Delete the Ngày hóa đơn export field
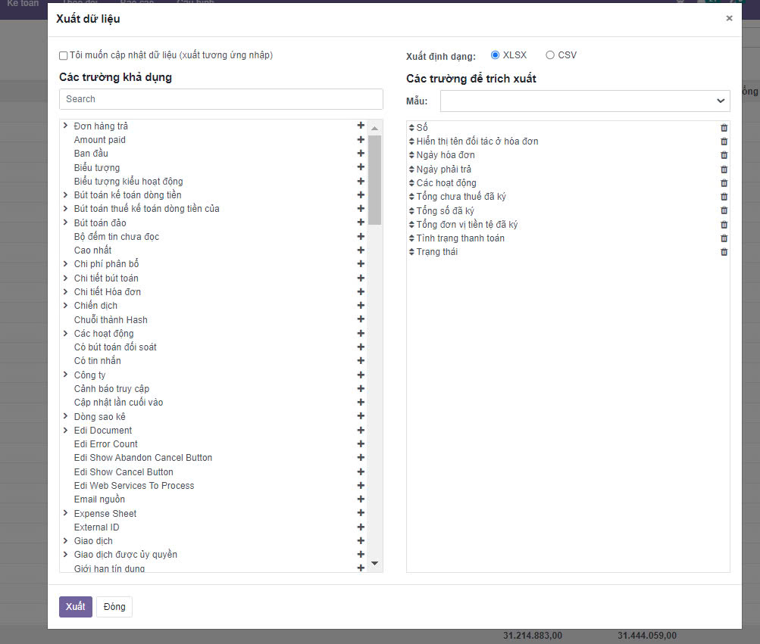Viewport: 760px width, 644px height. (x=724, y=155)
